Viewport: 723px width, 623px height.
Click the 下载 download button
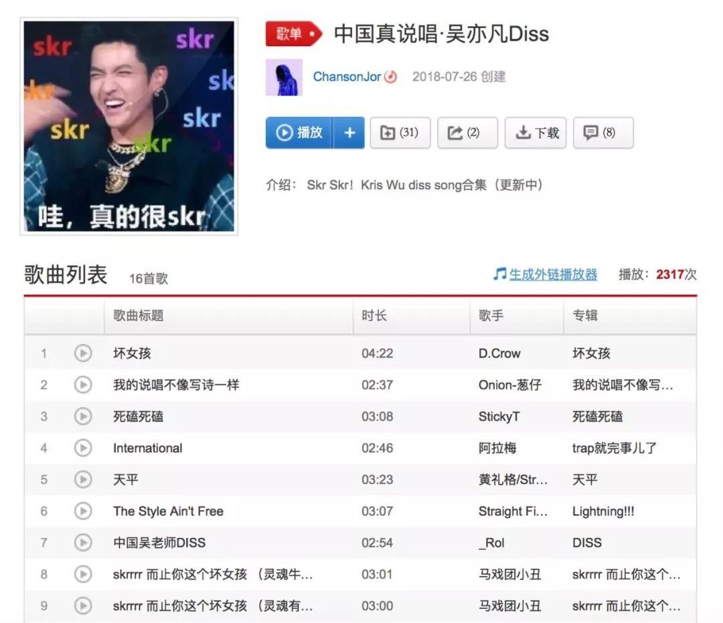click(536, 132)
